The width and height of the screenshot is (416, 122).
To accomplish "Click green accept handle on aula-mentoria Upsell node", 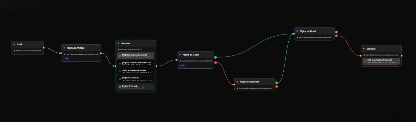I will point(336,32).
